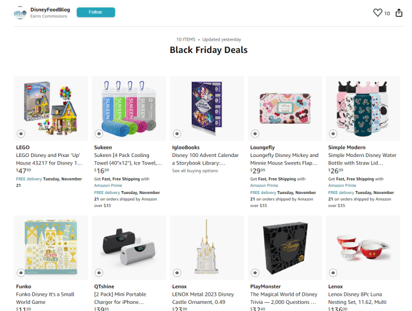Open the DisneyFoodBlog profile logo
This screenshot has width=412, height=311.
(x=20, y=13)
